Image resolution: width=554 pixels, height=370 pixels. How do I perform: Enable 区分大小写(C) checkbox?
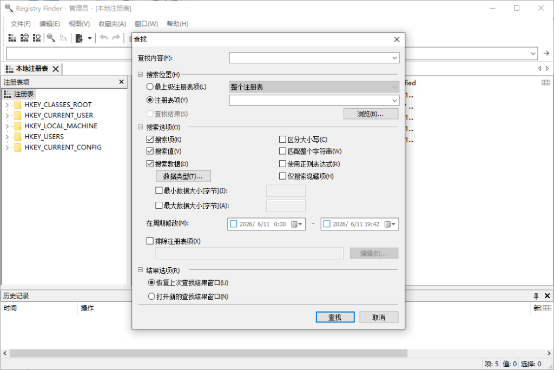point(282,140)
